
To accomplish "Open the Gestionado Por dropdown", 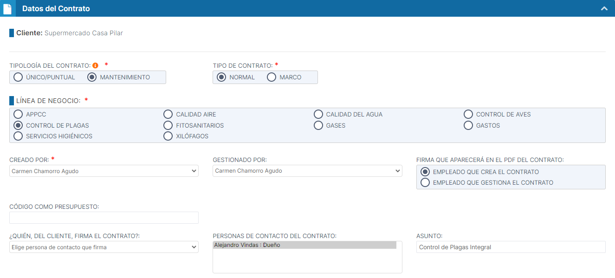I will coord(307,171).
